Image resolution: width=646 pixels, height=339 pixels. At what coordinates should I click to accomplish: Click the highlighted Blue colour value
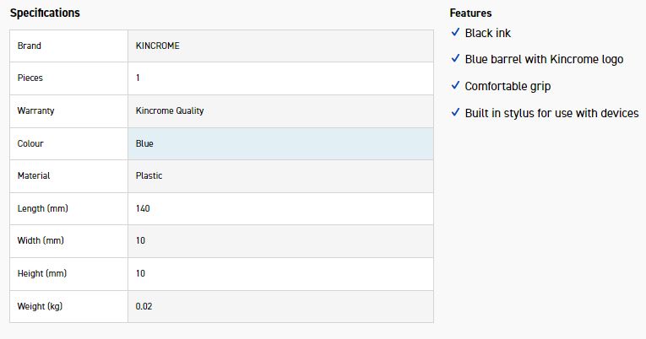pyautogui.click(x=144, y=143)
